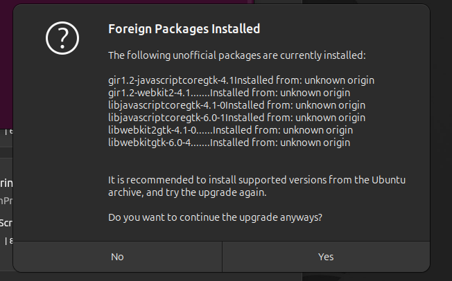The width and height of the screenshot is (452, 281).
Task: Click the partially hidden 'Scr' text at left
Action: 6,223
